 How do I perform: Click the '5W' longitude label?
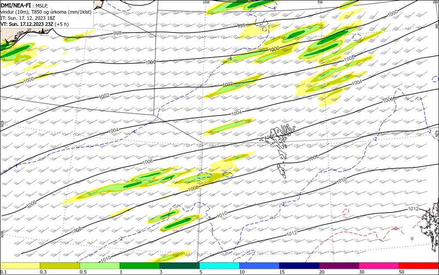pyautogui.click(x=320, y=2)
